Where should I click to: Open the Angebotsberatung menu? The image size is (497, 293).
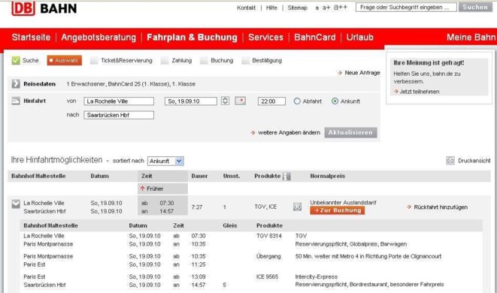coord(98,38)
